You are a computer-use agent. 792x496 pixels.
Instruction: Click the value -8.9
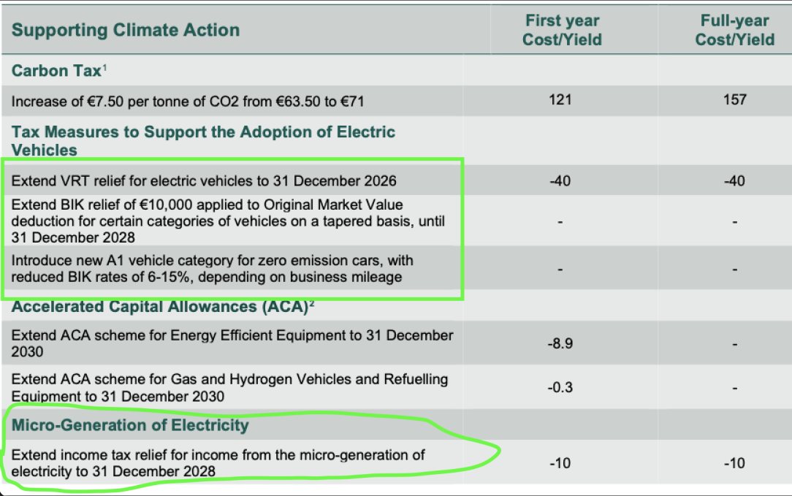point(560,343)
